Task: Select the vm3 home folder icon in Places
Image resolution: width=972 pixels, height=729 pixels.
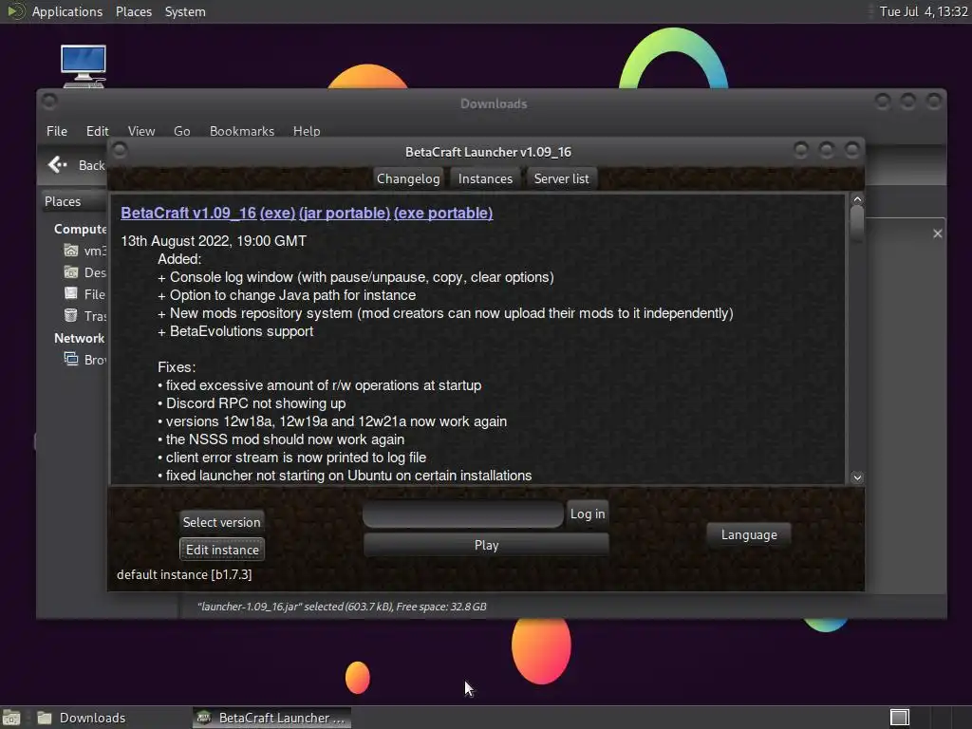Action: point(71,251)
